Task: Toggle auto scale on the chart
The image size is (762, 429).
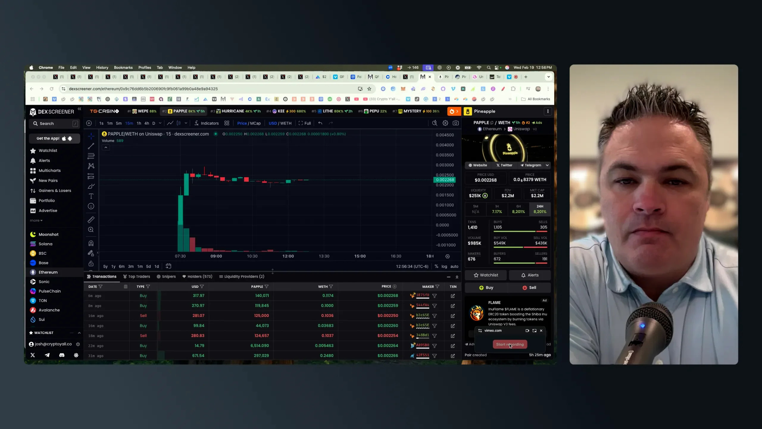Action: (454, 266)
